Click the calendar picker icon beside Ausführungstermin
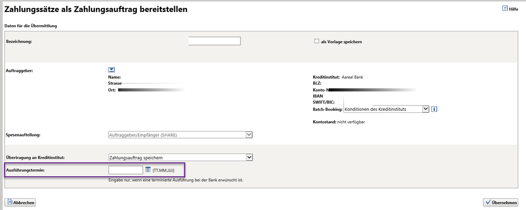This screenshot has height=210, width=526. pyautogui.click(x=148, y=170)
